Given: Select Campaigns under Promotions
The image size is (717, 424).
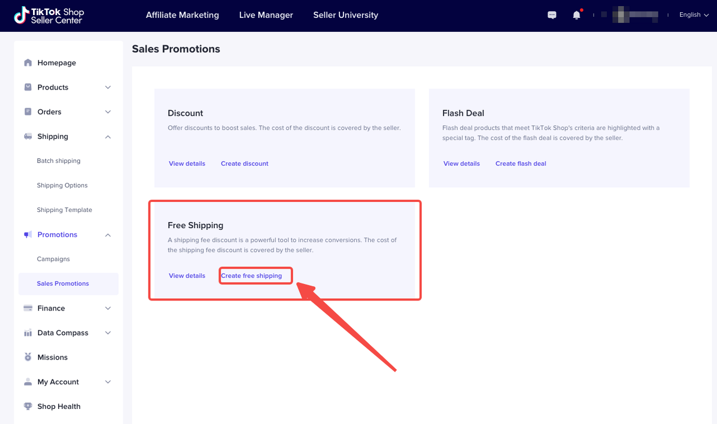Looking at the screenshot, I should pos(53,259).
